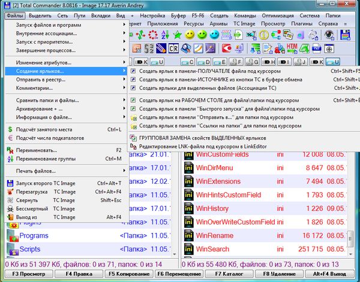Viewport: 360px width, 282px height.
Task: Expand the Комментарии submenu
Action: tap(67, 88)
